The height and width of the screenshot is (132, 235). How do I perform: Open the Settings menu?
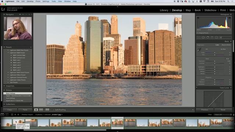tap(46, 1)
